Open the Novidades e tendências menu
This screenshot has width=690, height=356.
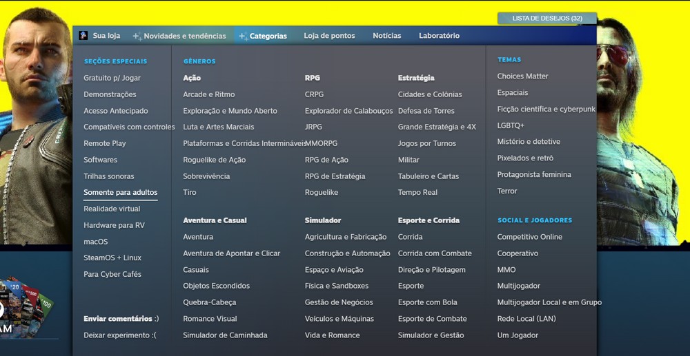185,36
